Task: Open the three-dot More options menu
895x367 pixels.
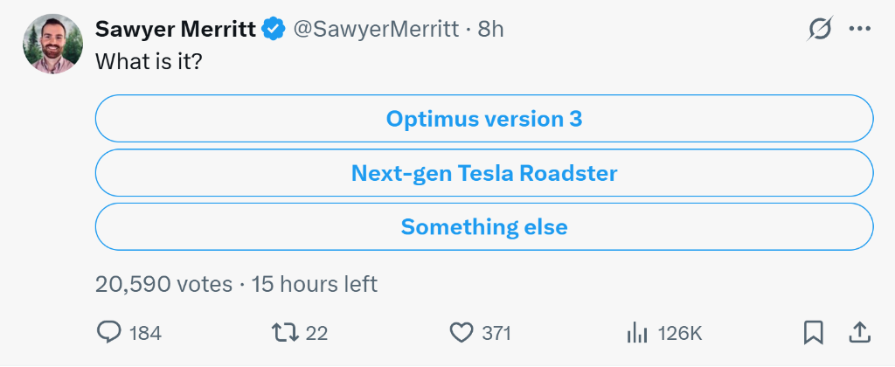Action: 860,29
